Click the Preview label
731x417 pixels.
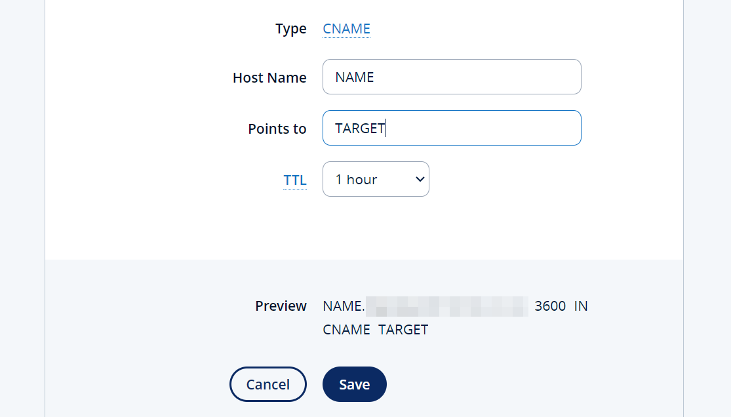(x=281, y=306)
